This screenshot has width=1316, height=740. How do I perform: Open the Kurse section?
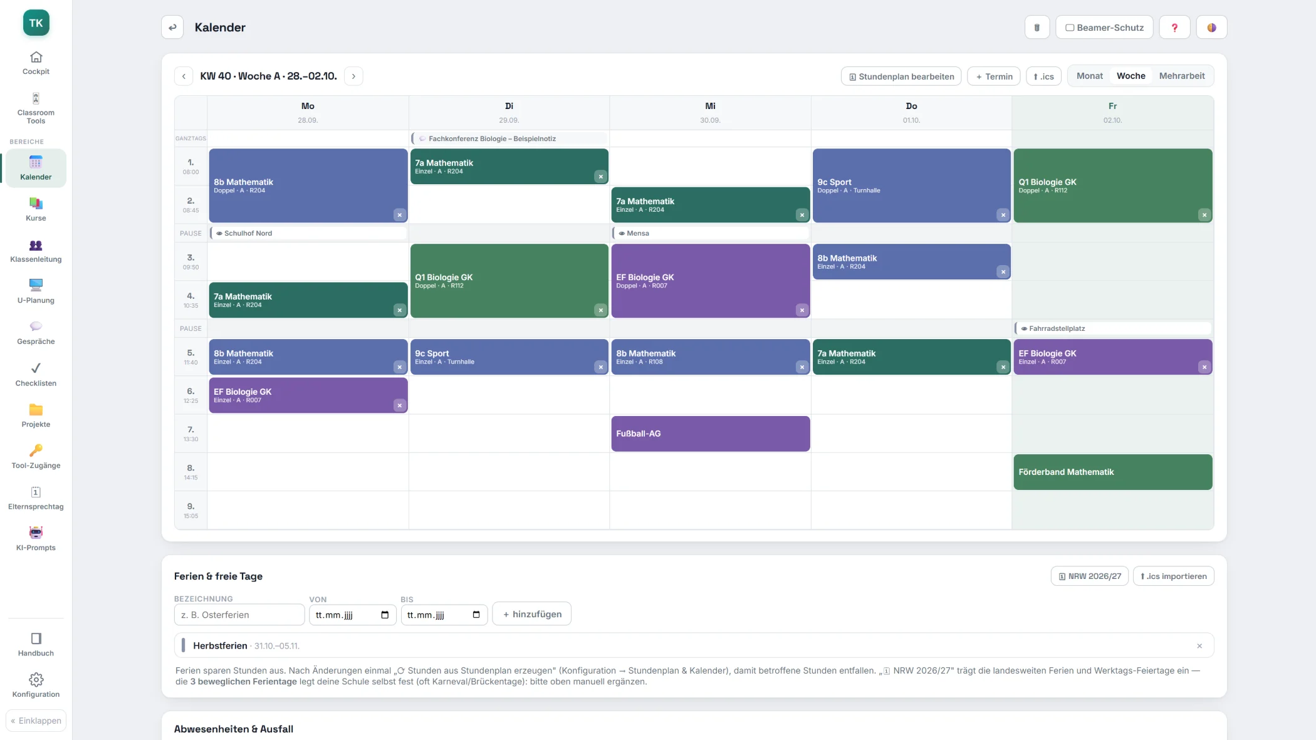(36, 209)
